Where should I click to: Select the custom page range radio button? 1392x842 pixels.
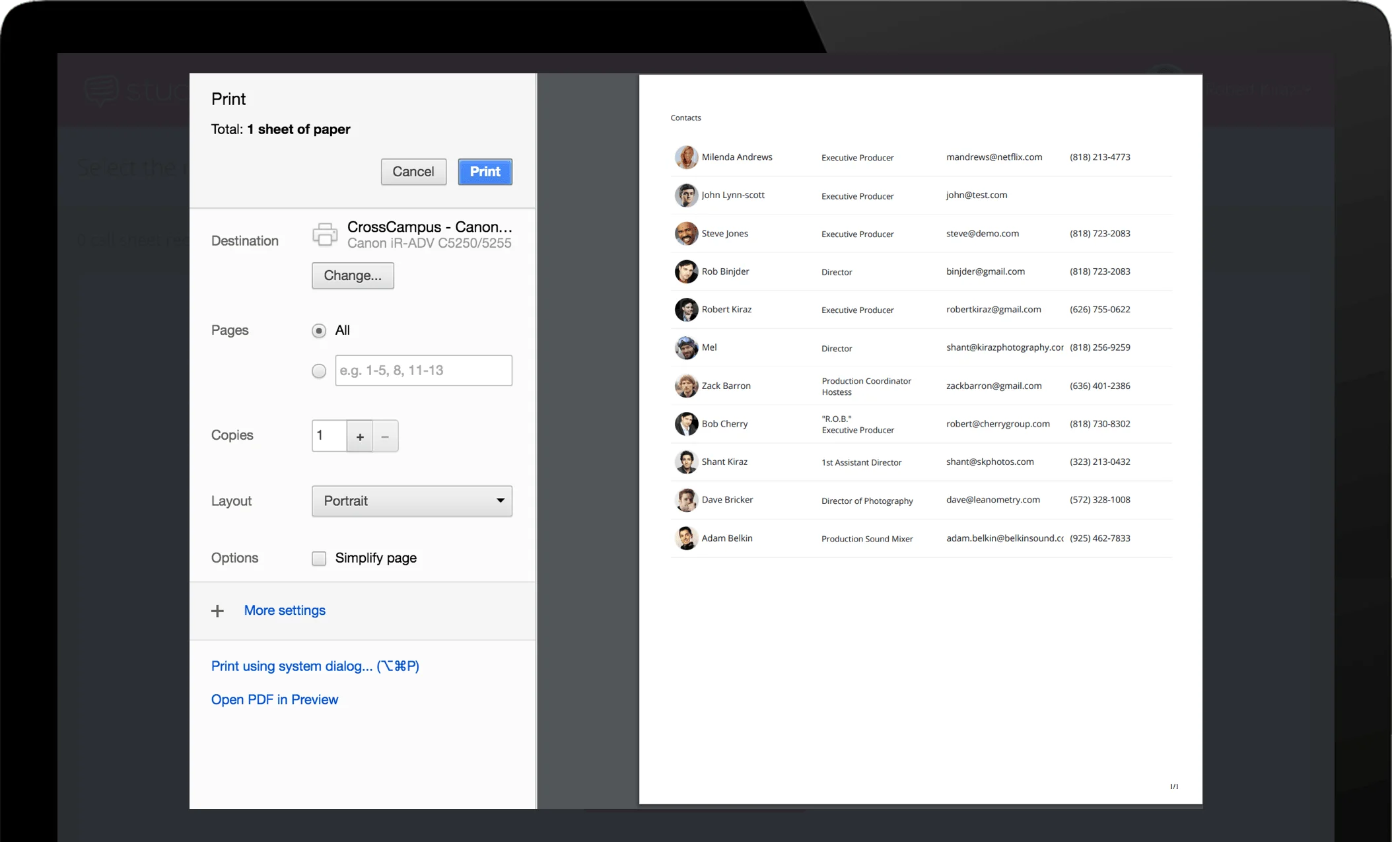pyautogui.click(x=318, y=370)
